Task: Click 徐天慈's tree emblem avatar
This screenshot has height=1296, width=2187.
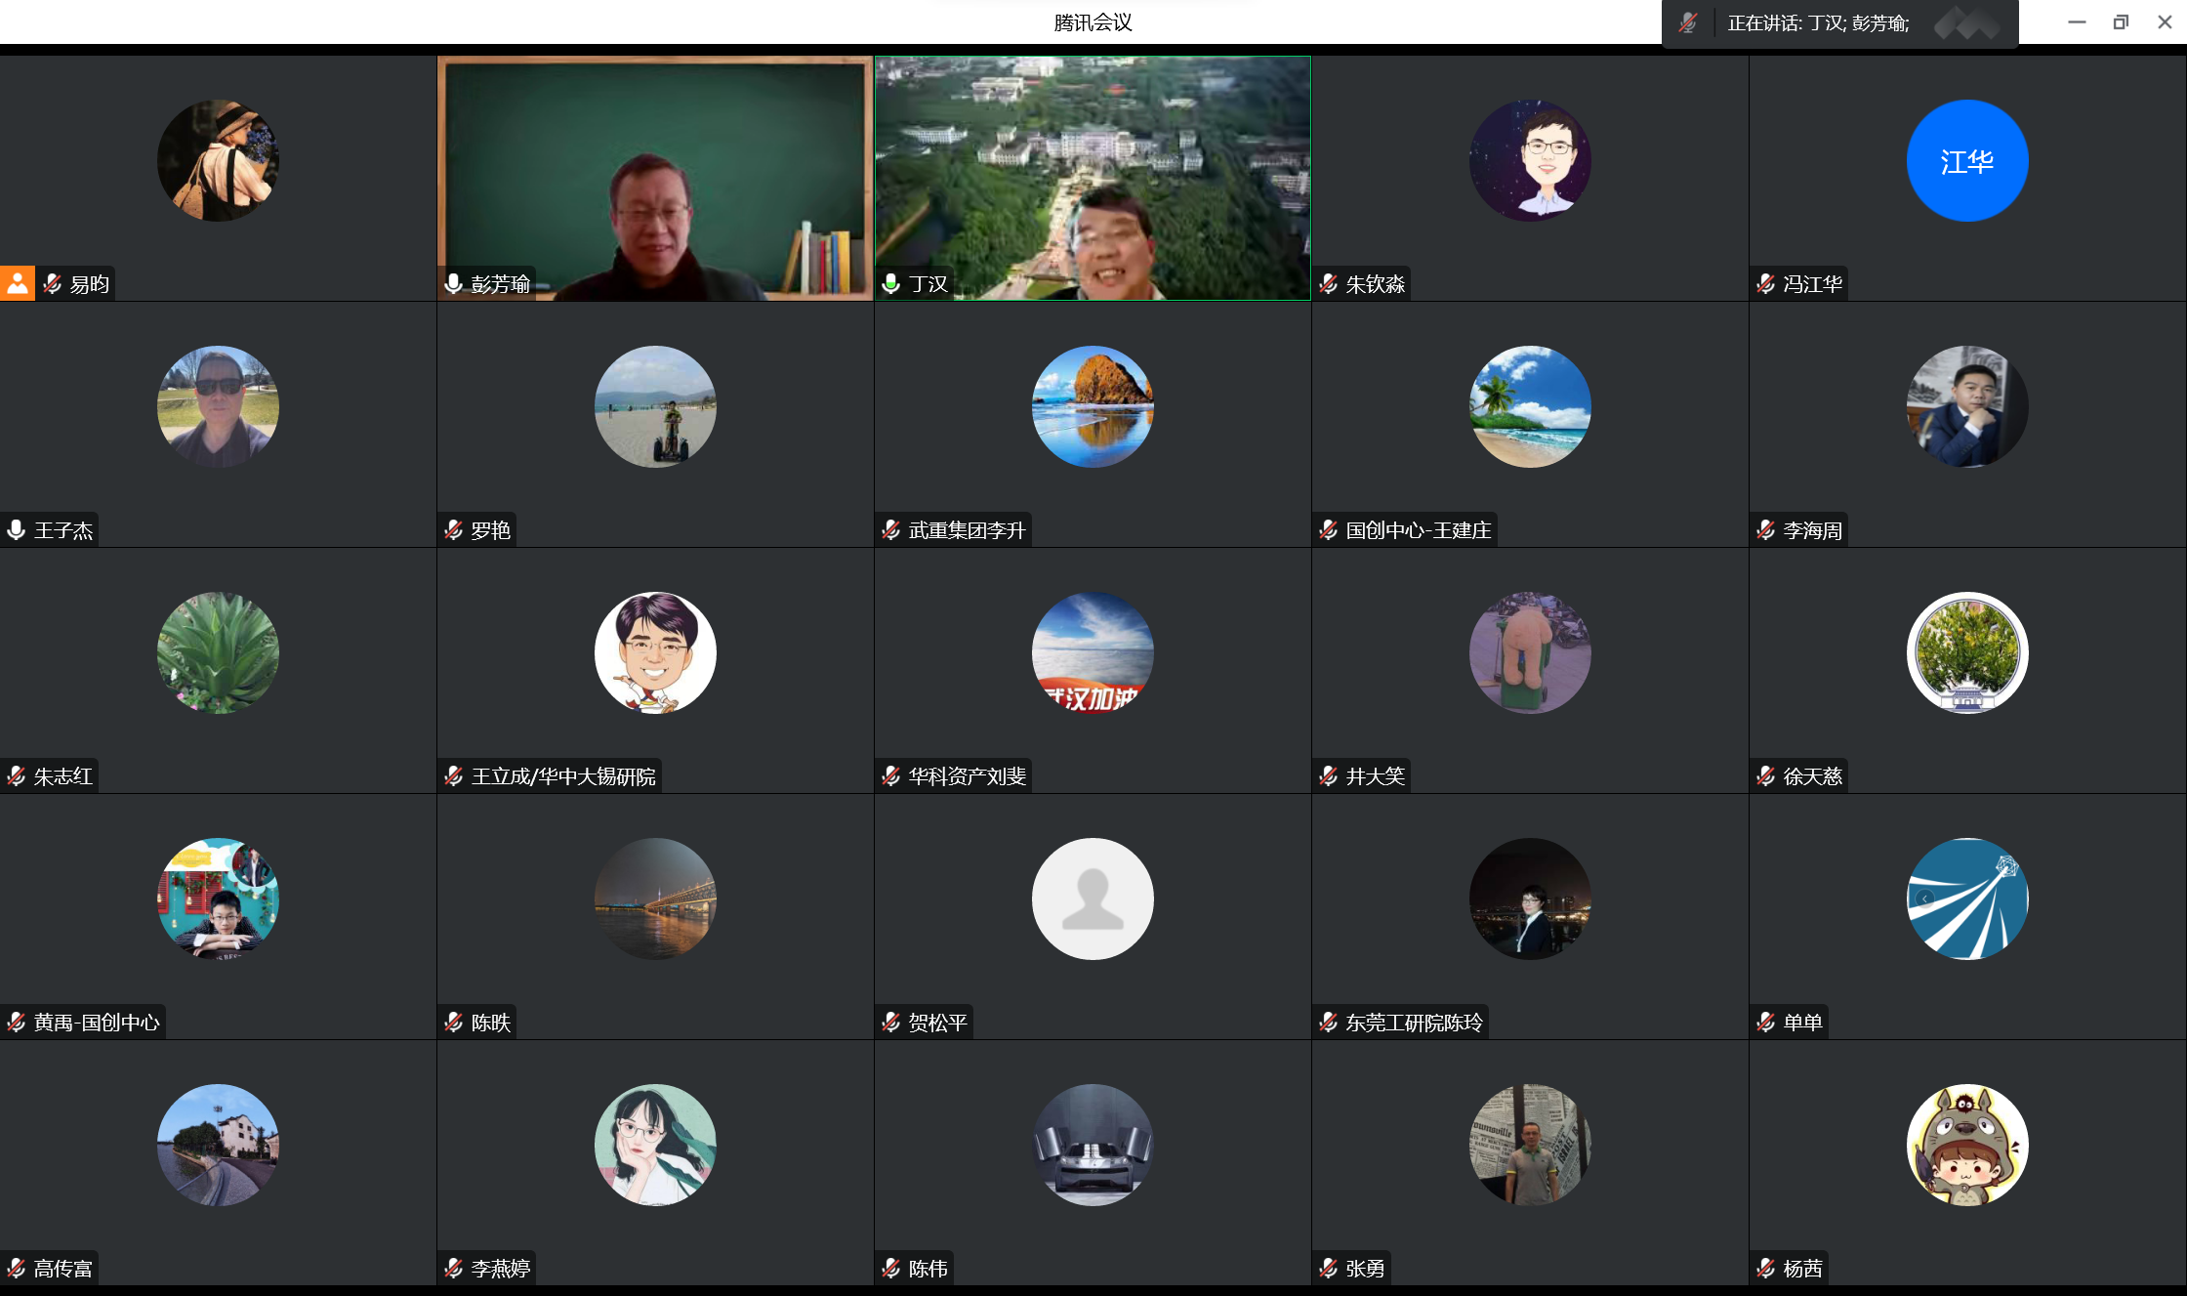Action: (x=1967, y=652)
